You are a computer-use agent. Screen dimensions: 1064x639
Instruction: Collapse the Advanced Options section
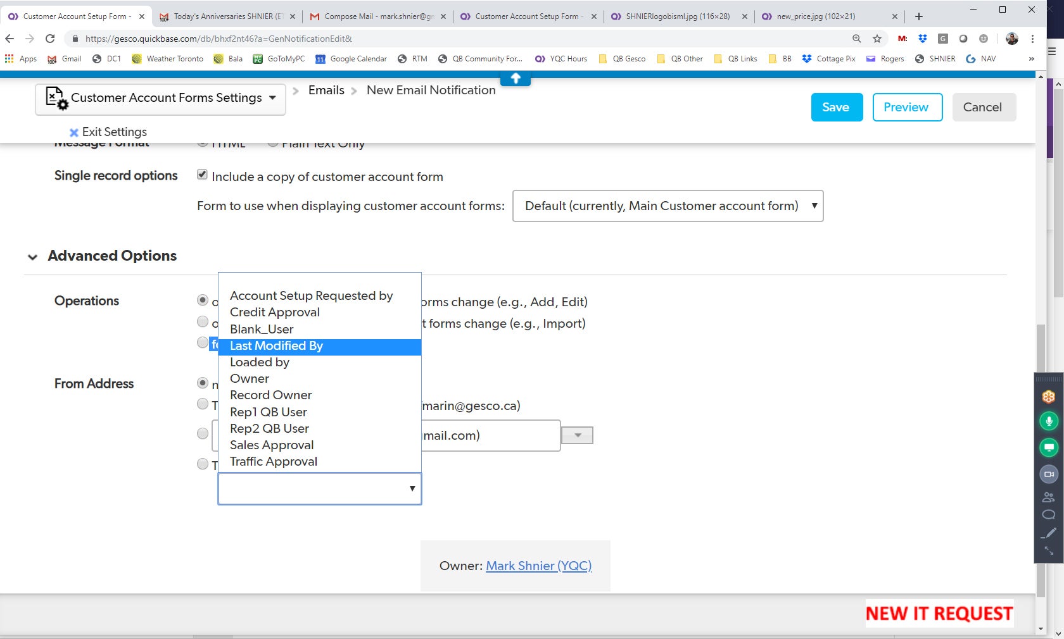pyautogui.click(x=33, y=257)
